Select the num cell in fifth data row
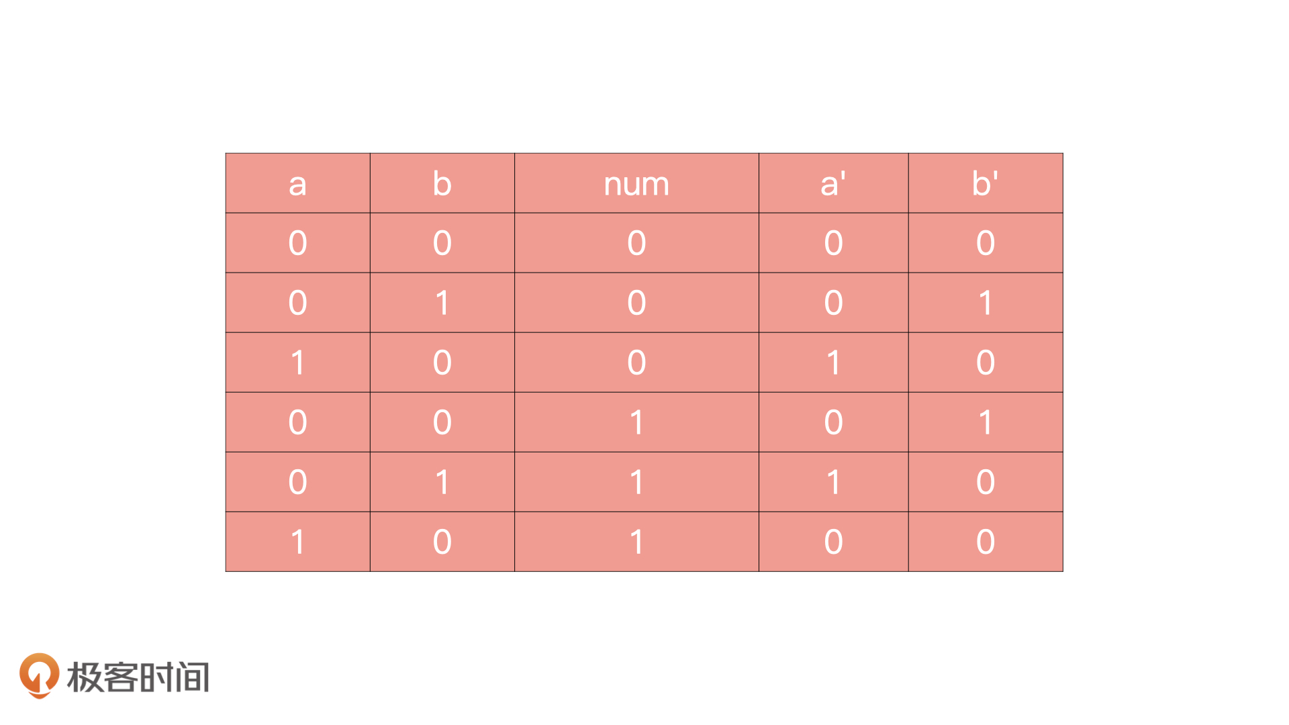Viewport: 1289px width, 725px height. [x=636, y=482]
